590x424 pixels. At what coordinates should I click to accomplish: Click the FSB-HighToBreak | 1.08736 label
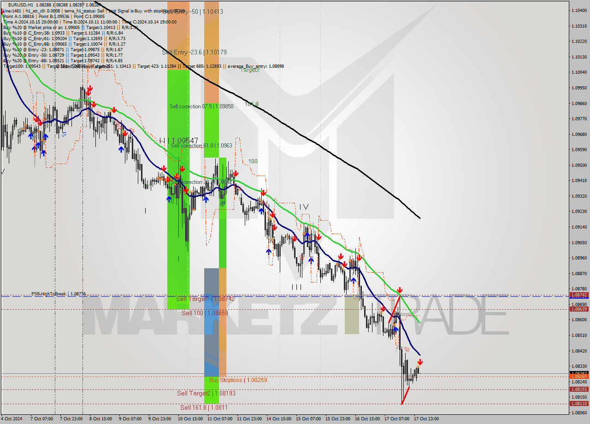click(x=59, y=294)
